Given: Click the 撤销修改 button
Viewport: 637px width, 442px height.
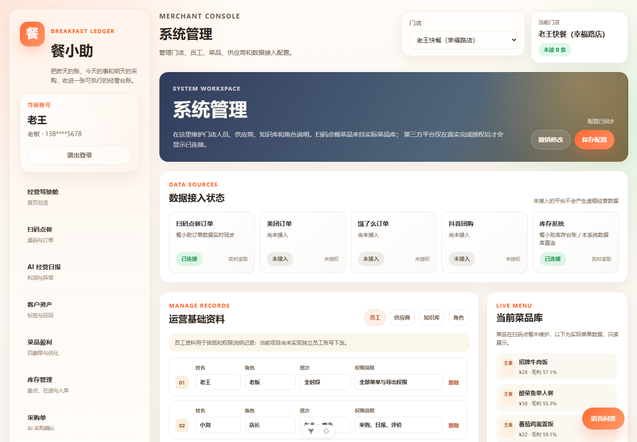Looking at the screenshot, I should pos(551,140).
